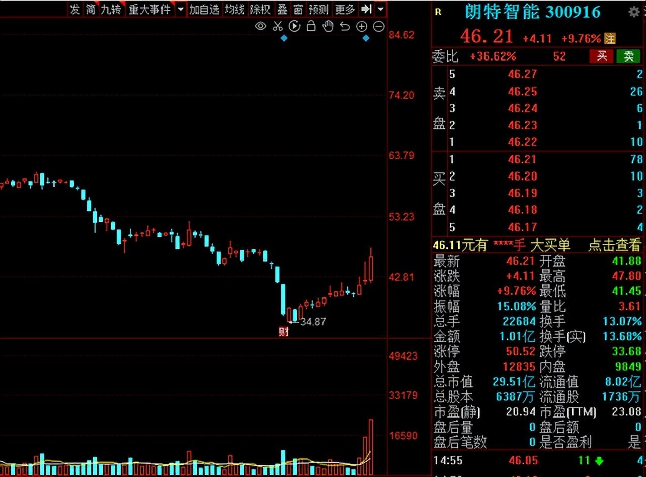Click the 市盈(TTM) value 23.08
The image size is (646, 477).
(626, 412)
